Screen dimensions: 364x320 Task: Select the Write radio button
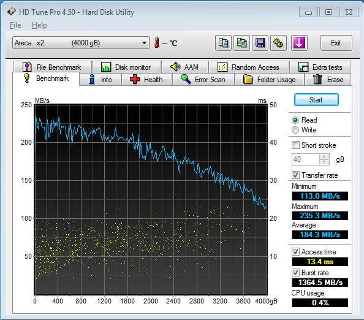pyautogui.click(x=295, y=130)
